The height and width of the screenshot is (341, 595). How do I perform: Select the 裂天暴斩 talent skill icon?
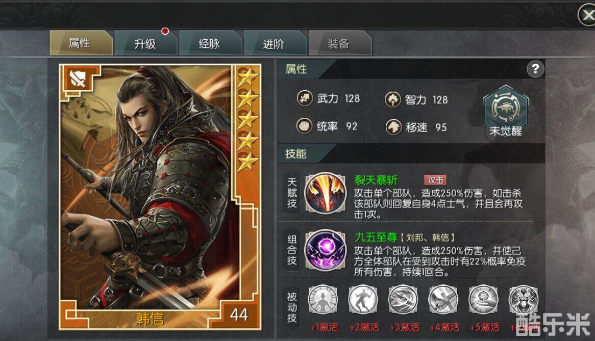326,193
